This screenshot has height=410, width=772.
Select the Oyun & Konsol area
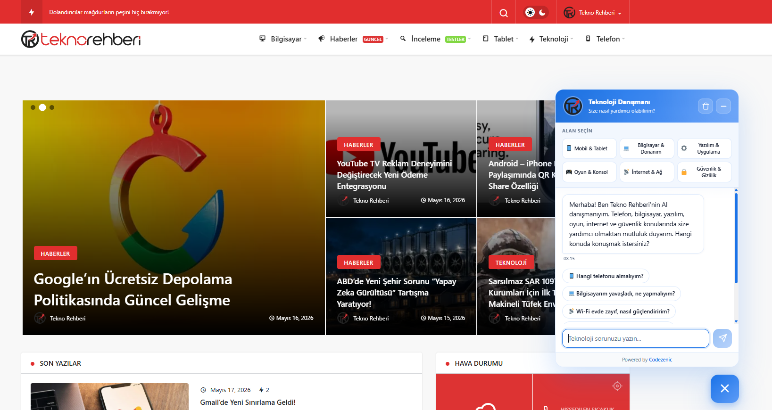(x=589, y=172)
